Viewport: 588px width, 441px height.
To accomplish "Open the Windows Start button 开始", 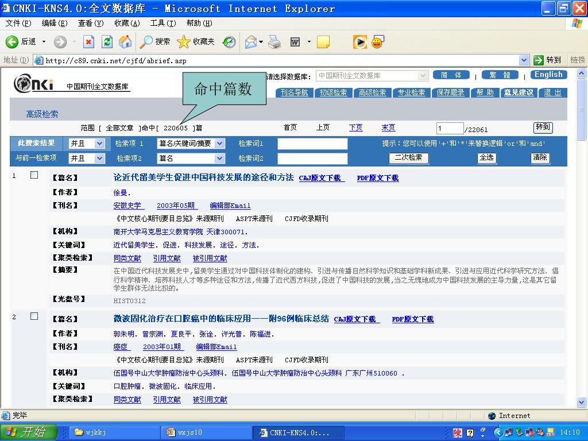I will [29, 432].
